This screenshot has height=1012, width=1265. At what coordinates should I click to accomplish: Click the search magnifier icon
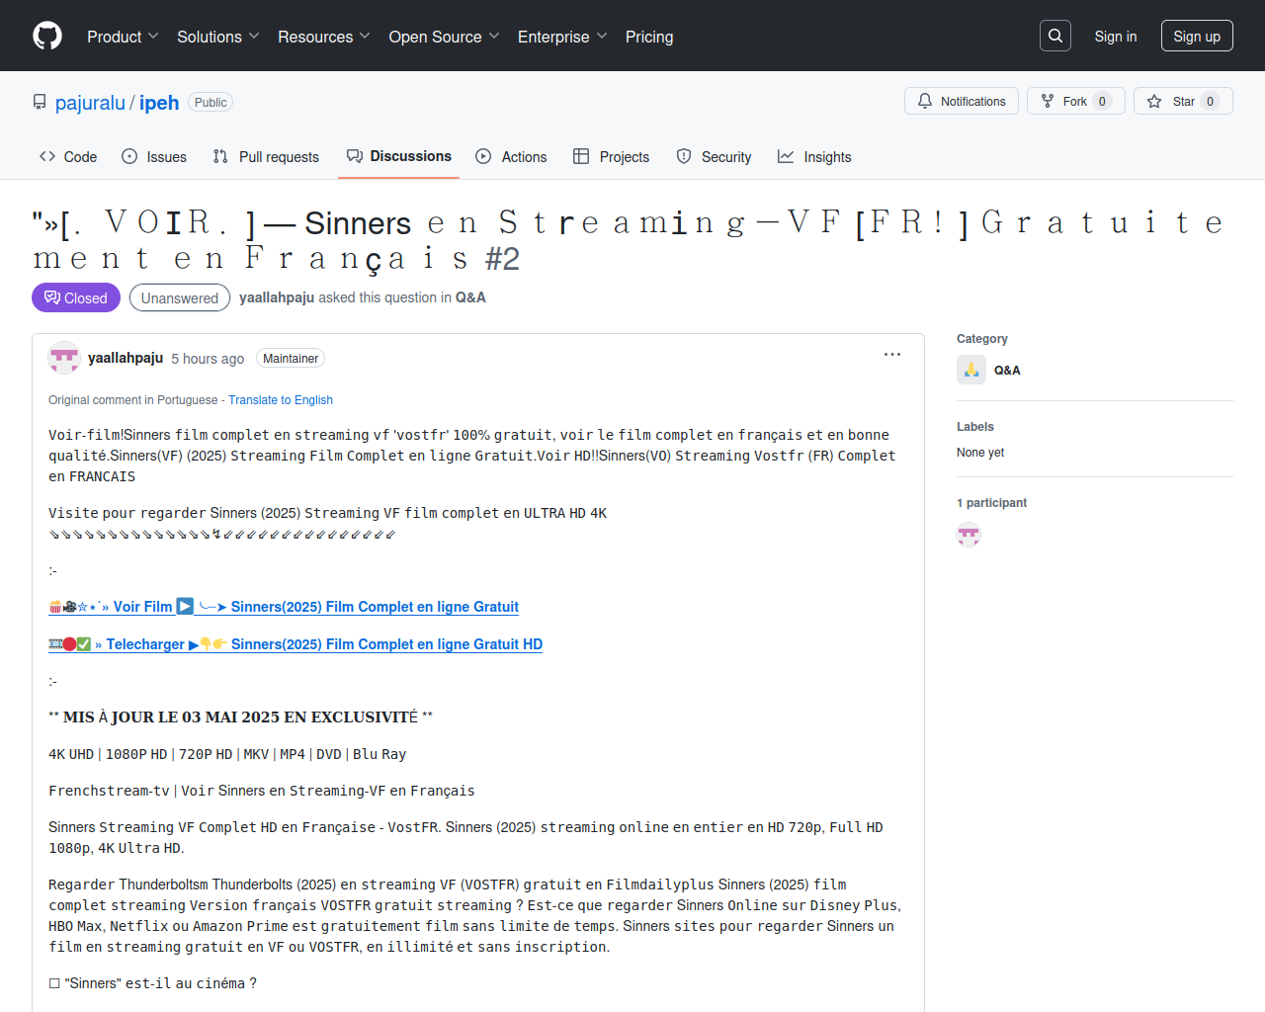point(1055,36)
